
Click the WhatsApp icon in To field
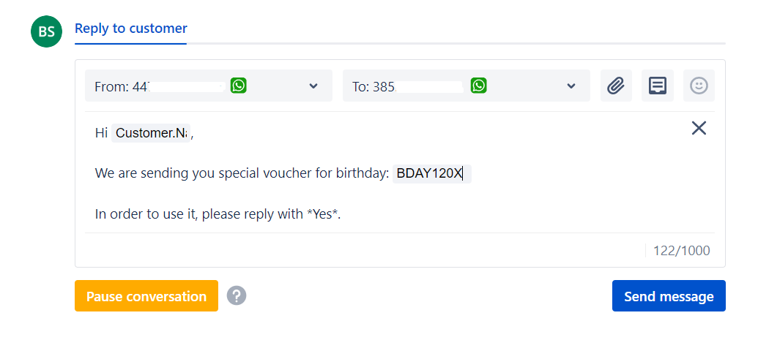[478, 86]
